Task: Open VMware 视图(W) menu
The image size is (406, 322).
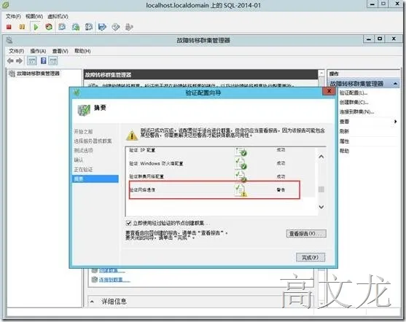Action: pyautogui.click(x=34, y=16)
